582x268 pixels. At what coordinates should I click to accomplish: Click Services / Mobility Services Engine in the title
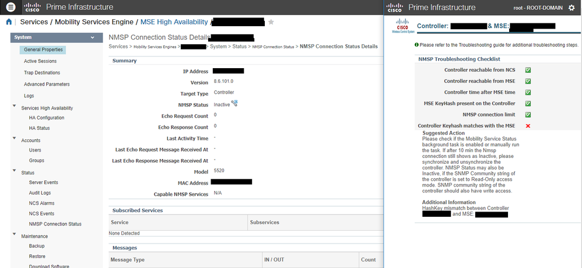click(76, 22)
